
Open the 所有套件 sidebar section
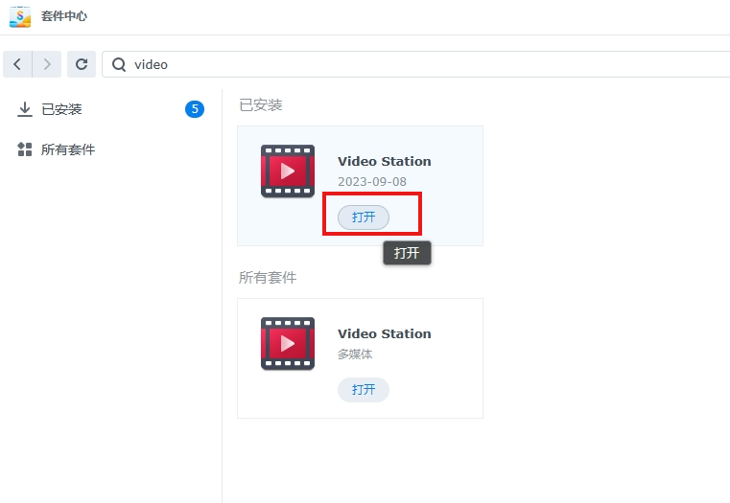(111, 149)
